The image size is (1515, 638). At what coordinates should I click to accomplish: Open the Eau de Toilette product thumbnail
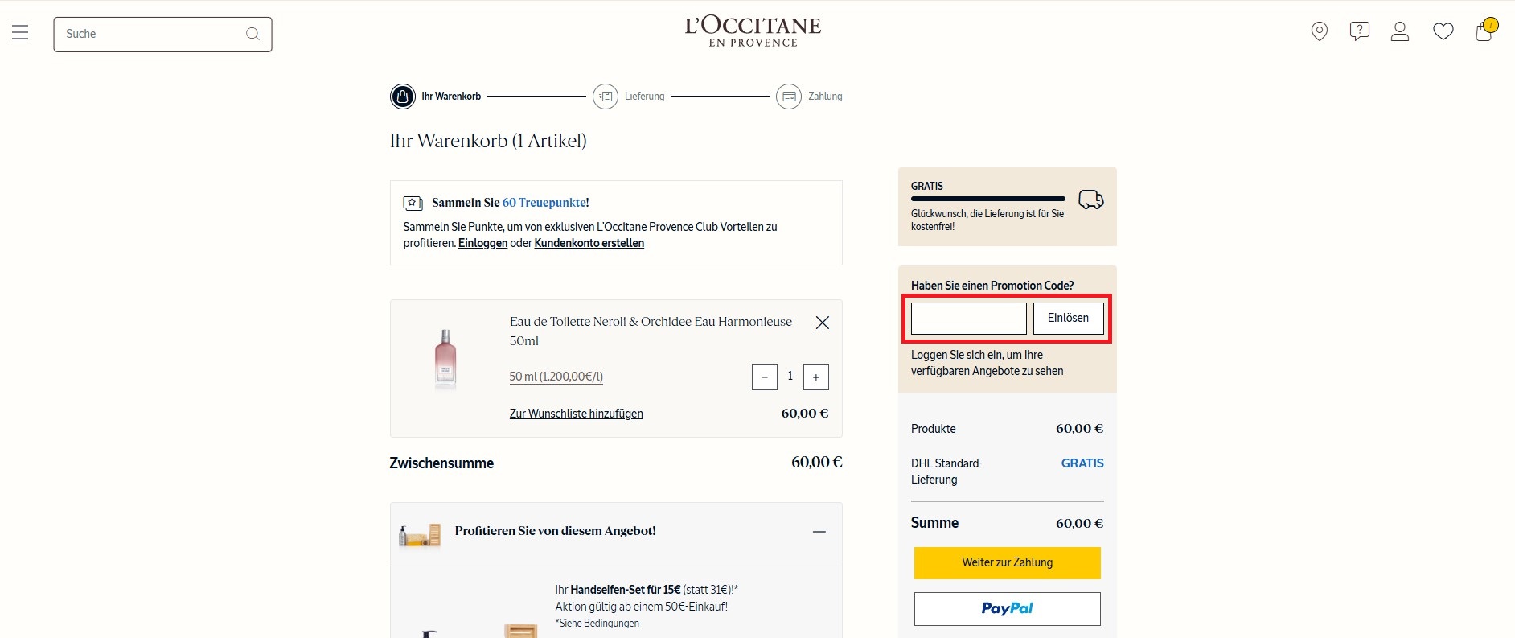445,359
